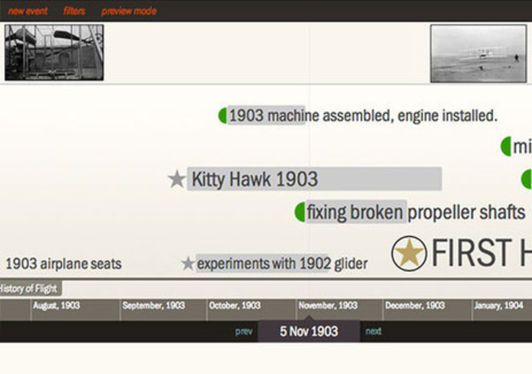Go to previous date with prev link
The height and width of the screenshot is (374, 532).
(243, 331)
